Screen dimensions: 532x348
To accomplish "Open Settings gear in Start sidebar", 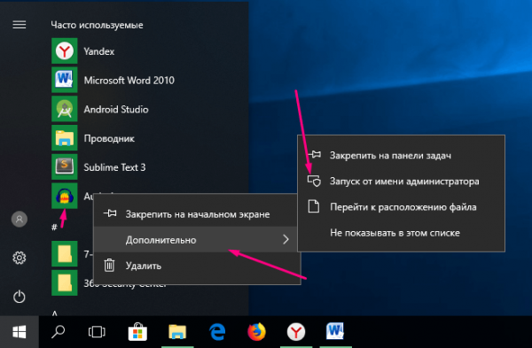I will [x=20, y=258].
